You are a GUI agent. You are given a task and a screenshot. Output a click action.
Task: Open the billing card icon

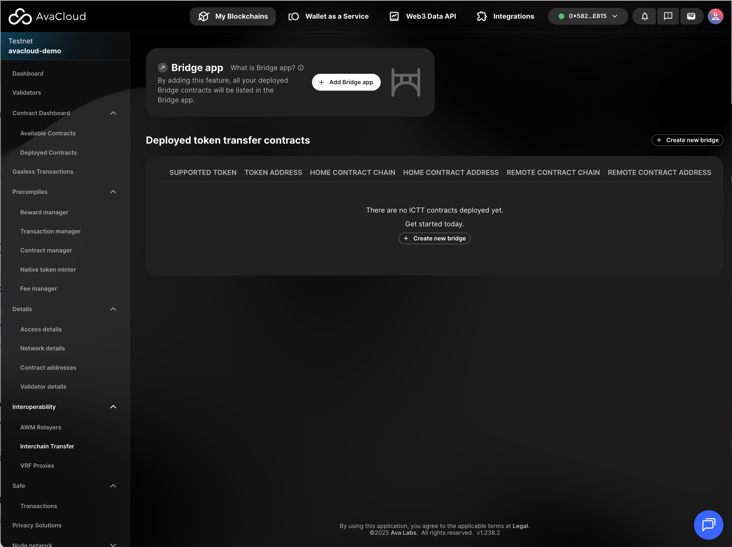point(691,16)
